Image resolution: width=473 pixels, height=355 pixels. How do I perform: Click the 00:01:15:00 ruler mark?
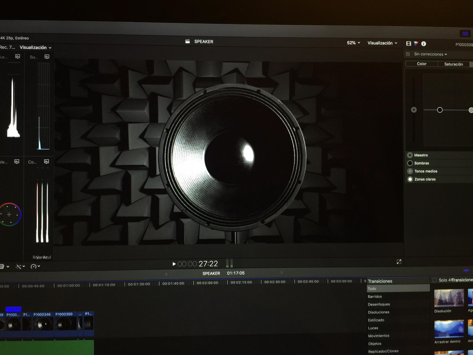[x=104, y=285]
